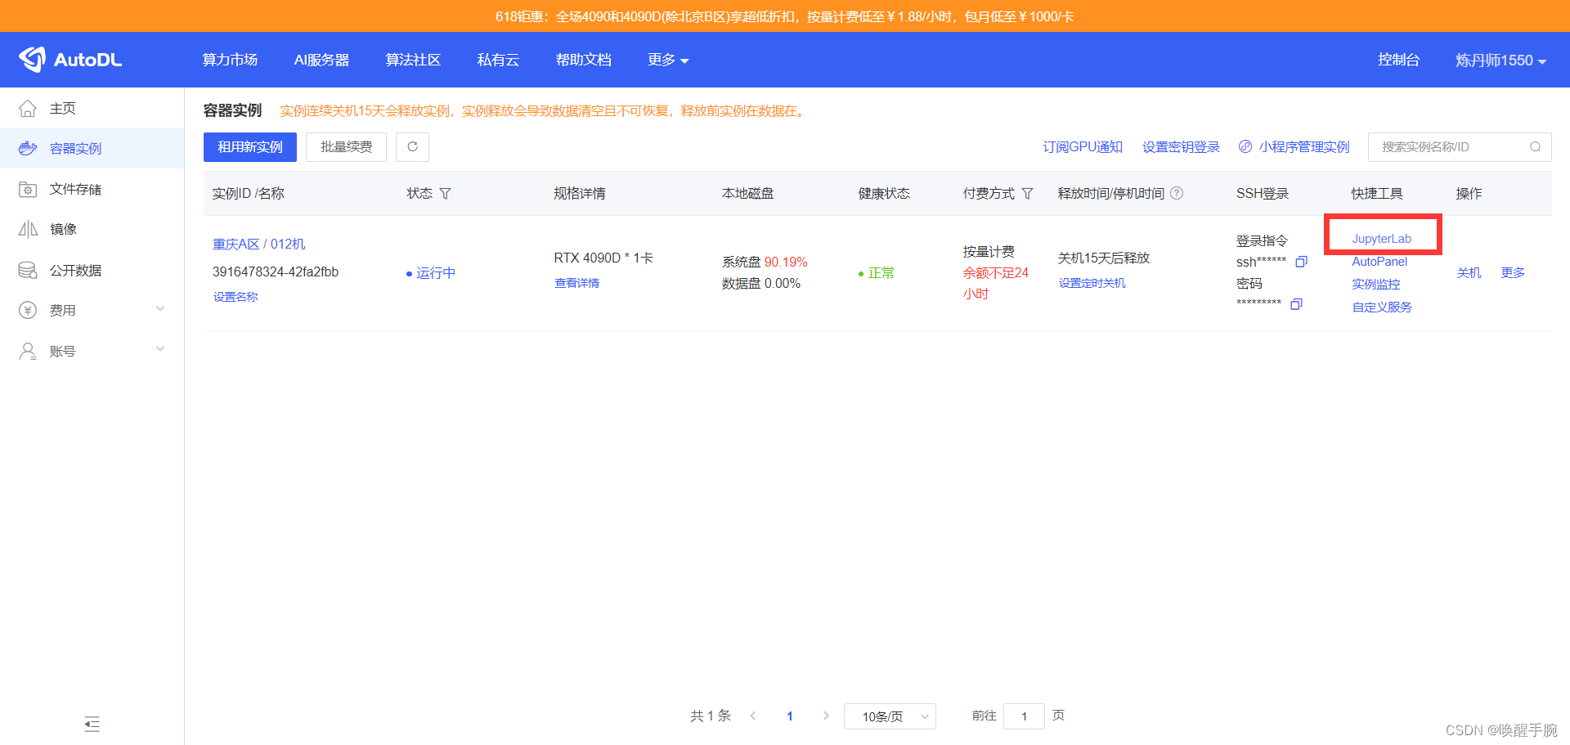1570x745 pixels.
Task: Click 设置定时关机 link
Action: pyautogui.click(x=1092, y=283)
